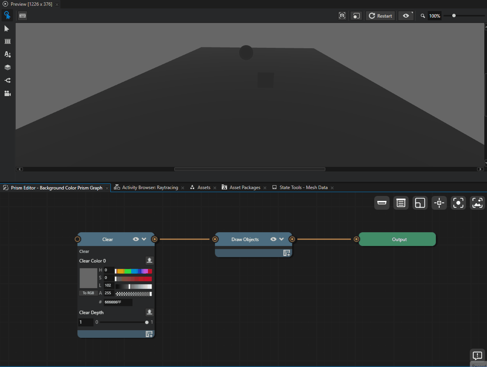Toggle visibility eye on Draw Objects node

pos(273,239)
